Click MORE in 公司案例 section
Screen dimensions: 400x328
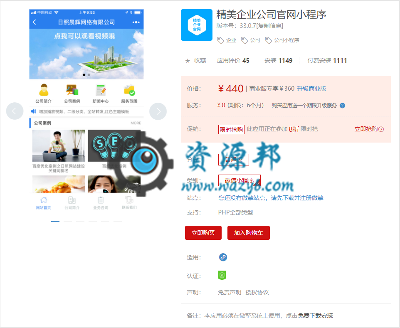pos(136,123)
